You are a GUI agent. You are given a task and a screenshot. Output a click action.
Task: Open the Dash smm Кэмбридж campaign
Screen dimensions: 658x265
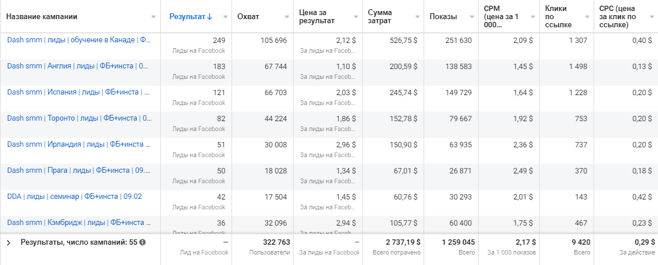tap(79, 223)
